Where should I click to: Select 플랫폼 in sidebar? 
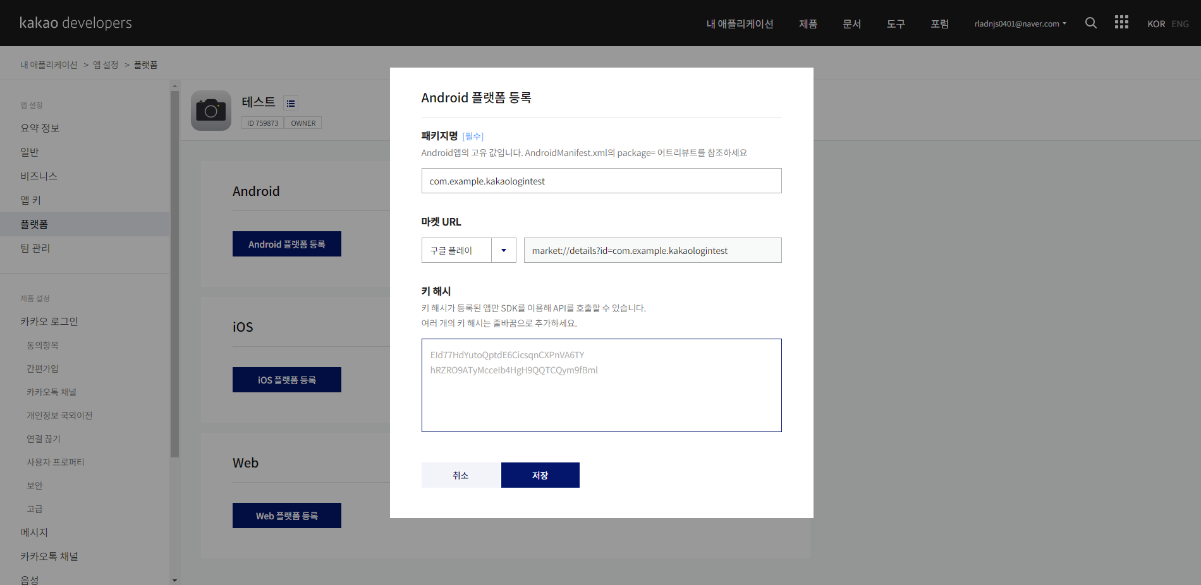[x=85, y=224]
